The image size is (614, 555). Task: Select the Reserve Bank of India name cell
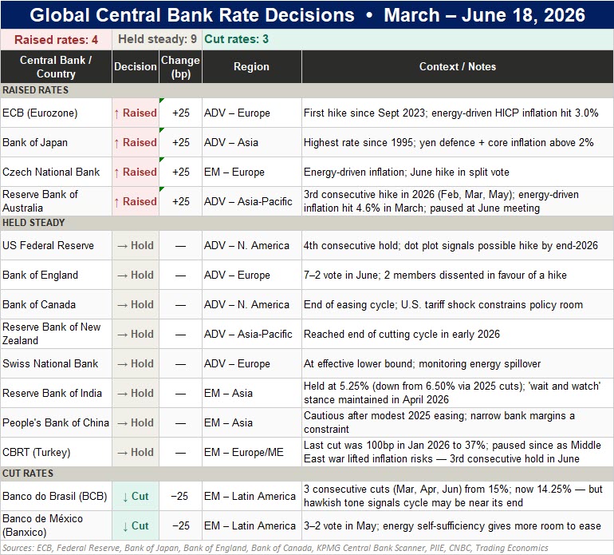click(56, 393)
